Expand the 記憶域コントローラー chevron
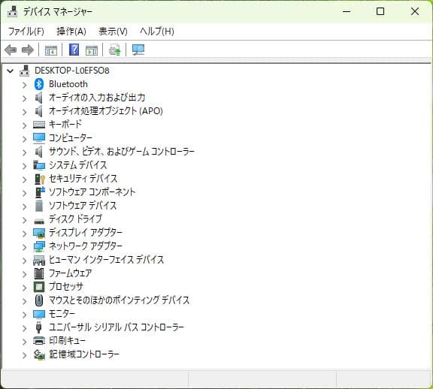 click(25, 355)
